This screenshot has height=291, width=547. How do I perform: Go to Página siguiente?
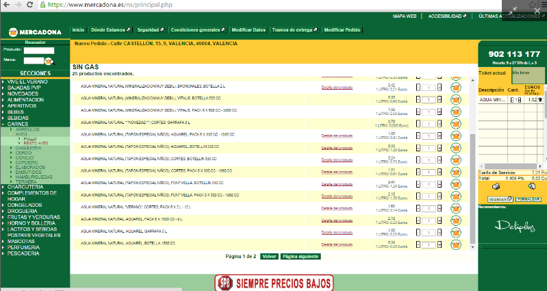[x=301, y=257]
